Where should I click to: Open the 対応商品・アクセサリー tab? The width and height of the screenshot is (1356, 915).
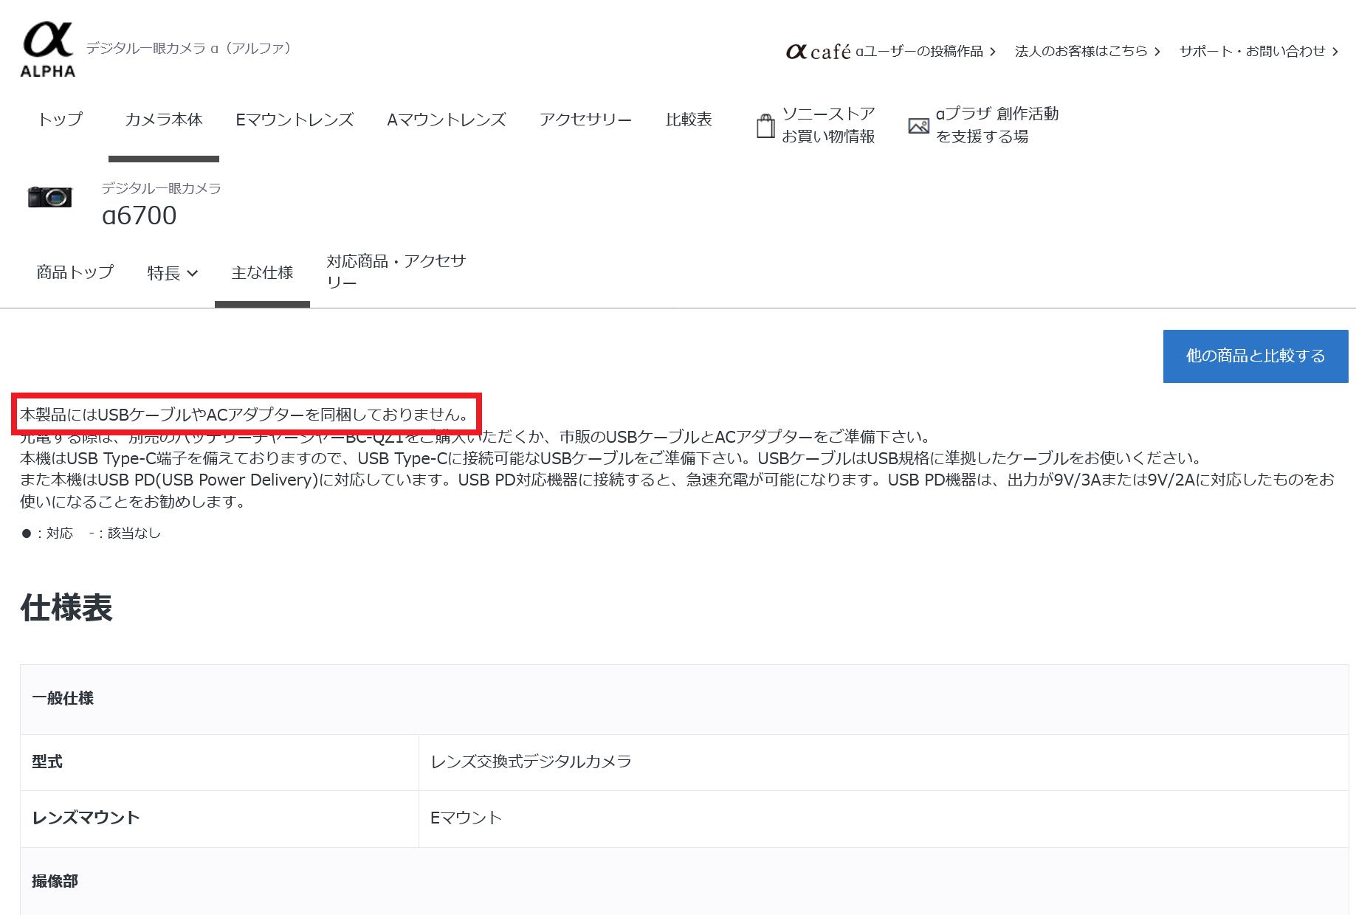coord(396,272)
